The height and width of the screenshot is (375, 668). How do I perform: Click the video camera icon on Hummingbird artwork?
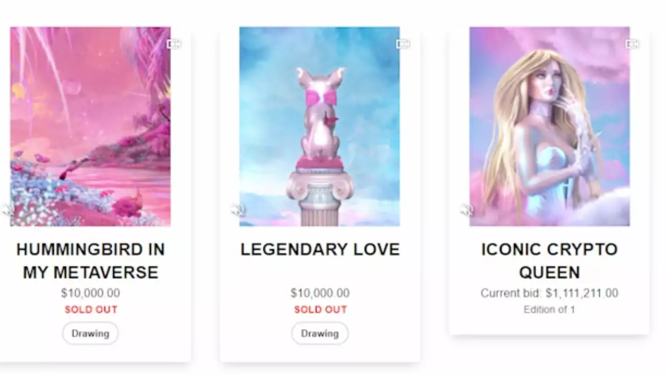(x=173, y=44)
